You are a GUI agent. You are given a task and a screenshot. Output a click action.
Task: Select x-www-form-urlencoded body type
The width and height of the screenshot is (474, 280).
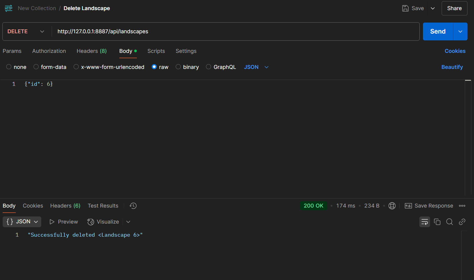(x=76, y=67)
